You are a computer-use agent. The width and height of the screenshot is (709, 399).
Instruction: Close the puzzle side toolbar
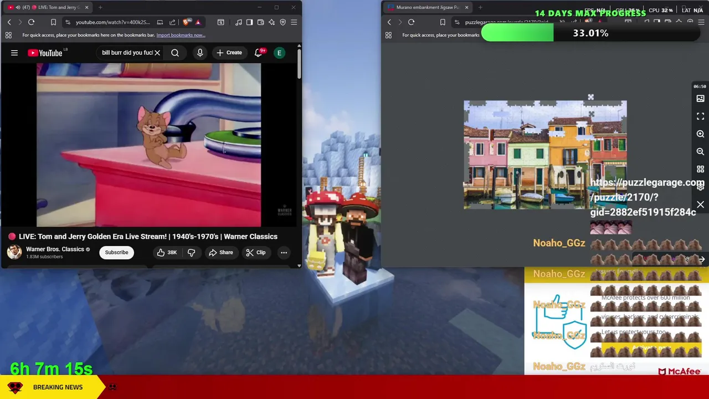point(700,205)
